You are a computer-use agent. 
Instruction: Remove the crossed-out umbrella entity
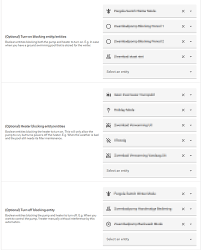[183, 140]
